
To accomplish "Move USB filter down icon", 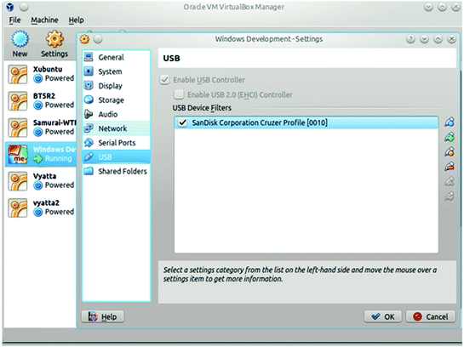I will 450,196.
